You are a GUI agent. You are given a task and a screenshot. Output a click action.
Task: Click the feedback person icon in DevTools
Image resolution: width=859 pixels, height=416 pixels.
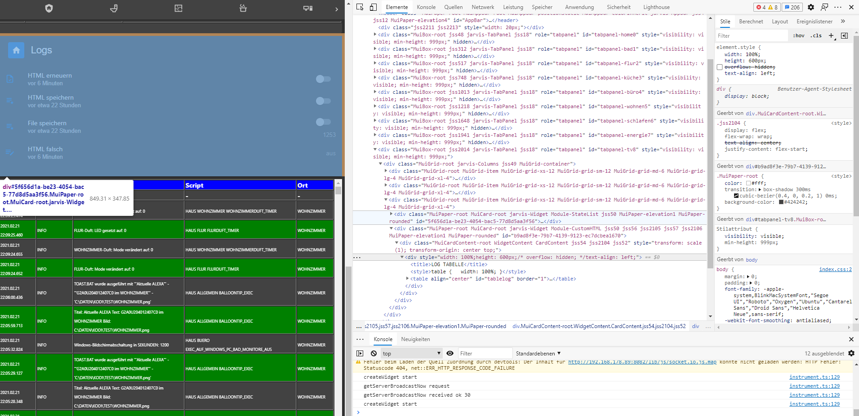pyautogui.click(x=824, y=7)
